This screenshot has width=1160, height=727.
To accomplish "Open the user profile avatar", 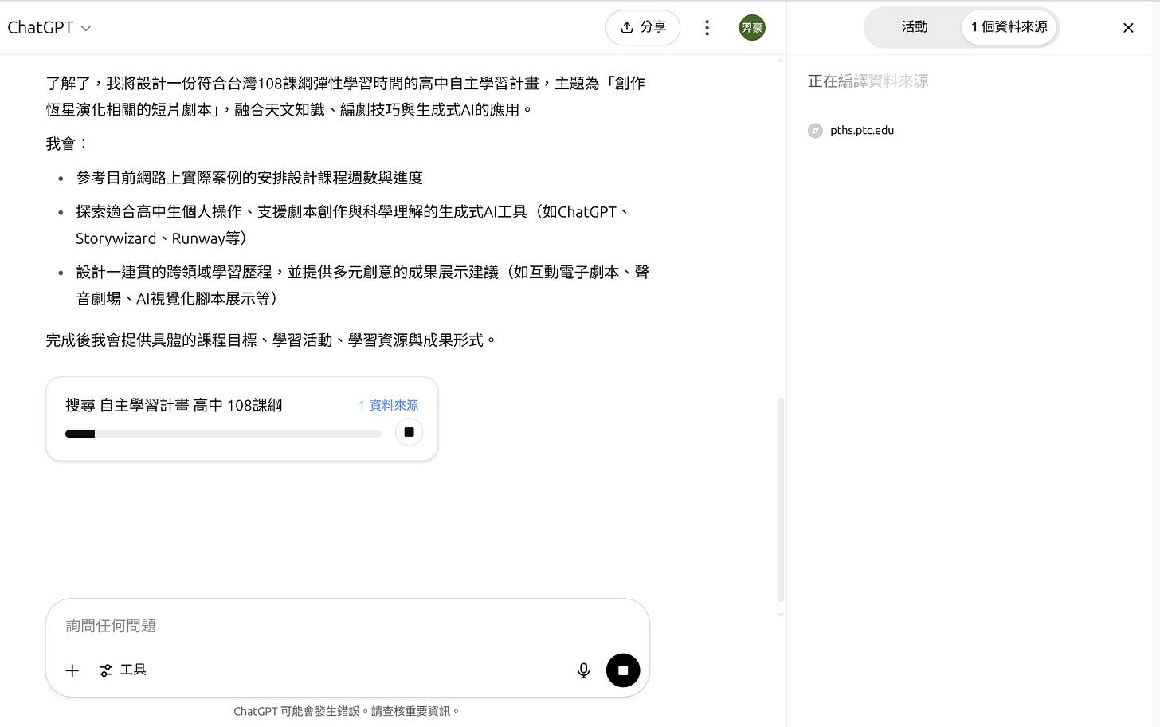I will click(752, 28).
